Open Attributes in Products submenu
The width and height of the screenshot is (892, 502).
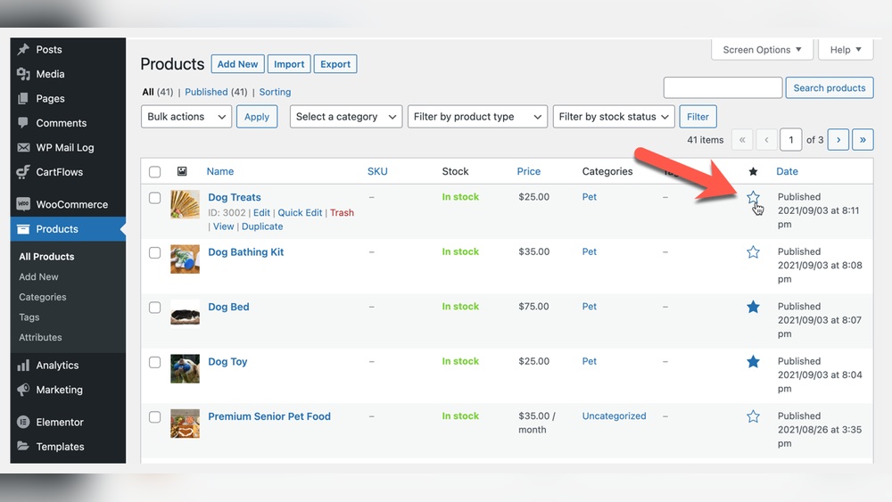(x=40, y=337)
